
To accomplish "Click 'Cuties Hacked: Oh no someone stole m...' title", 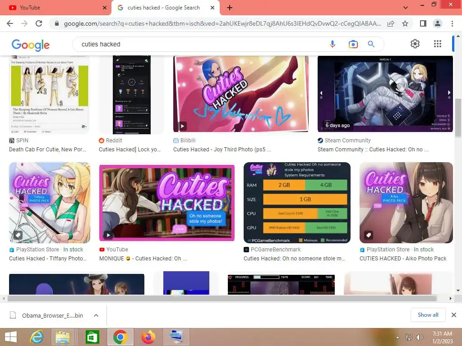I will click(x=294, y=258).
